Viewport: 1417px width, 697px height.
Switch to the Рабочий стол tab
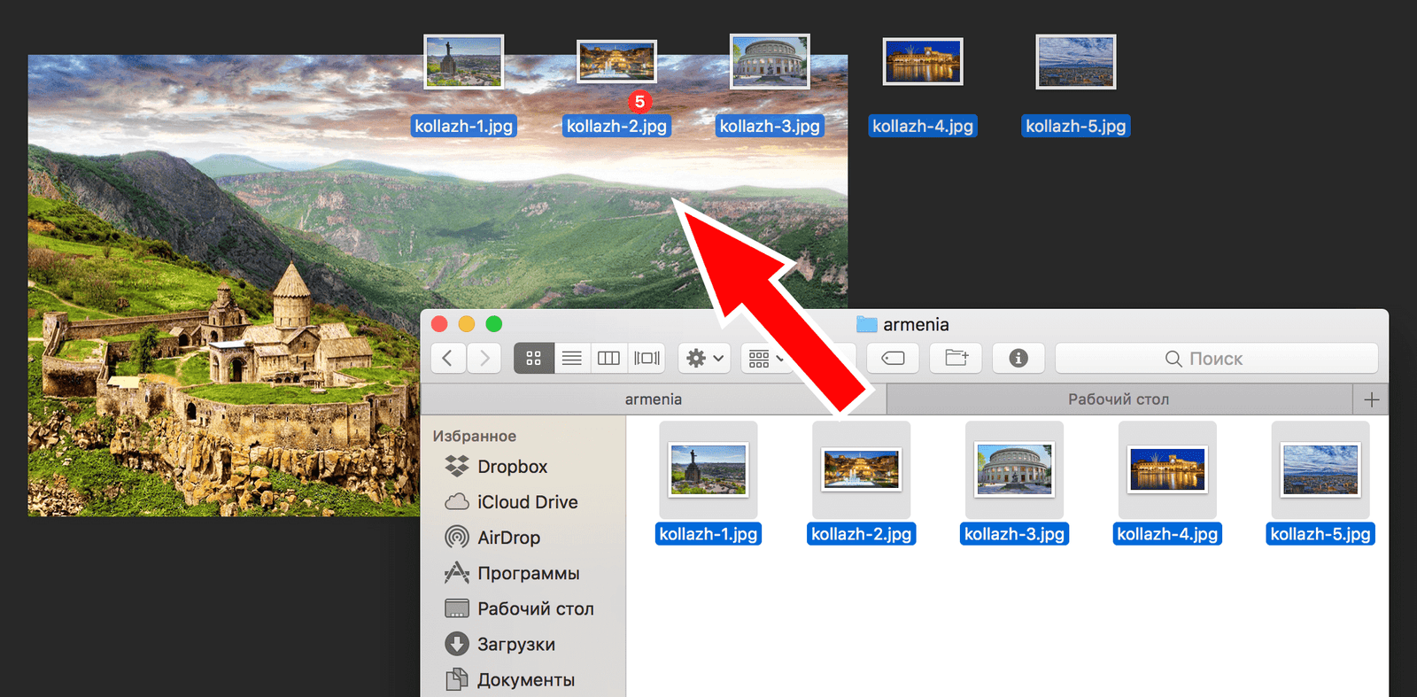tap(1119, 399)
